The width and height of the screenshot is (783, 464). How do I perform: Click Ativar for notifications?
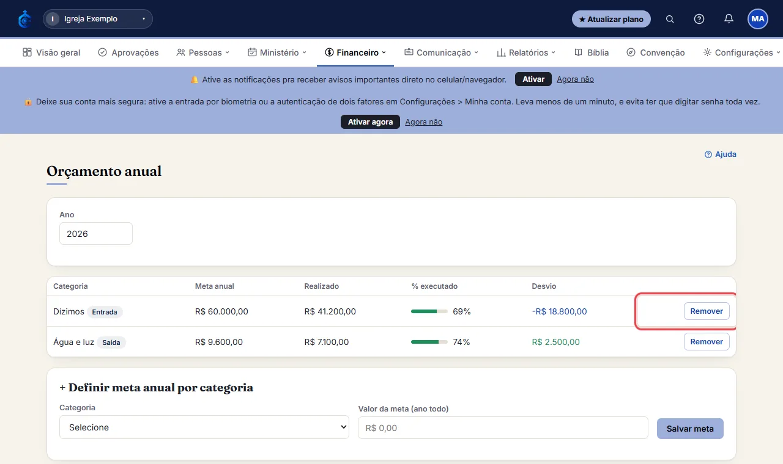533,79
